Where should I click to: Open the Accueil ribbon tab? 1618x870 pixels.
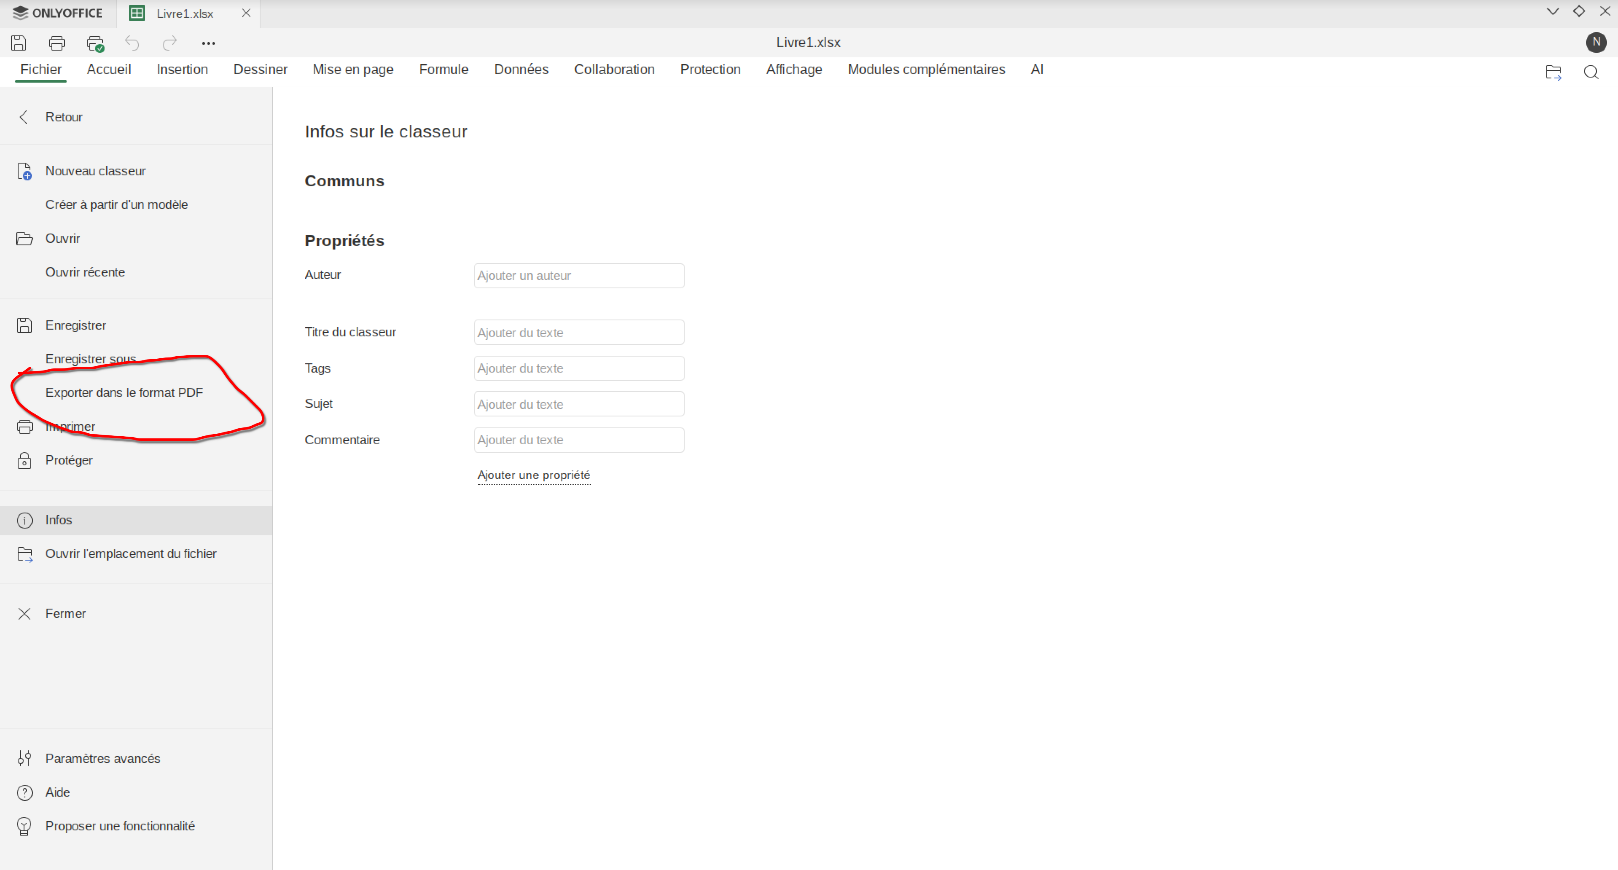[109, 70]
